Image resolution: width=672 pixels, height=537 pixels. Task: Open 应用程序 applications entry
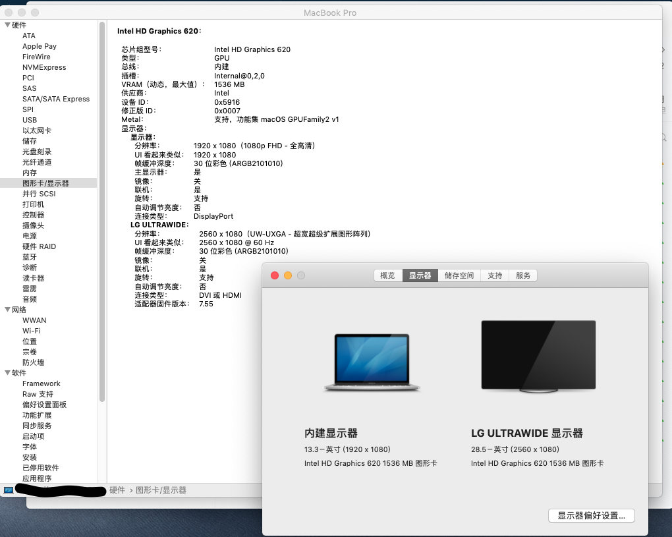coord(37,478)
